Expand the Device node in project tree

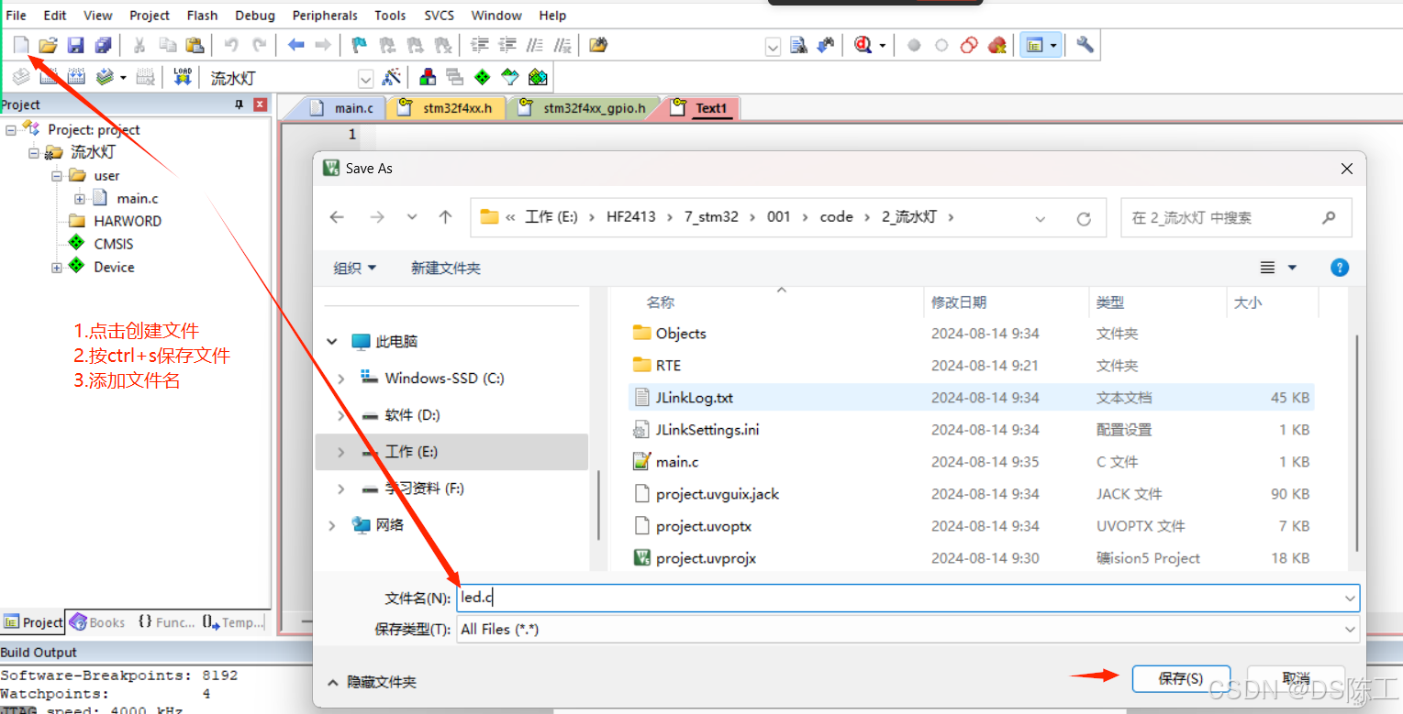tap(57, 267)
